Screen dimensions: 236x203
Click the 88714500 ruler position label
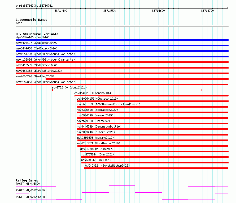click(x=110, y=11)
